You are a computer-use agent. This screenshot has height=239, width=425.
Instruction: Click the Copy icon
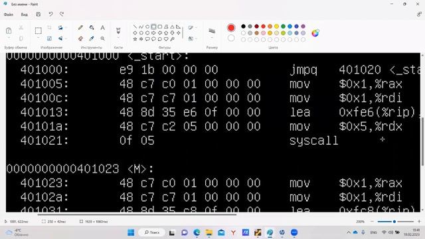pos(21,39)
